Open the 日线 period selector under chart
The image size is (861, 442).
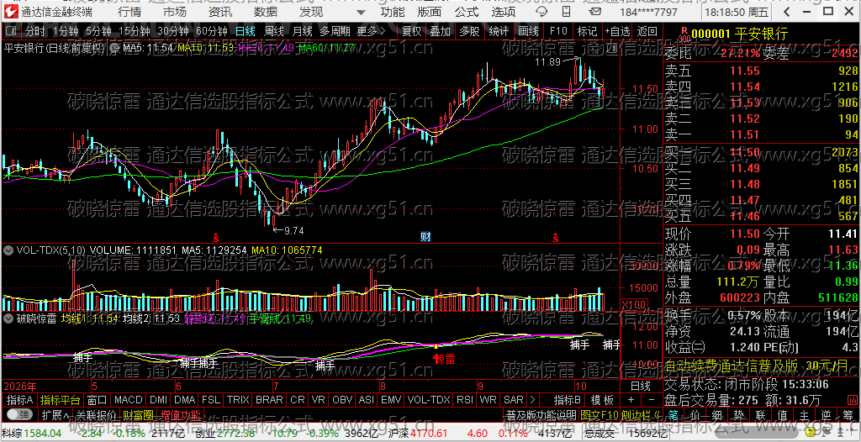(x=640, y=386)
